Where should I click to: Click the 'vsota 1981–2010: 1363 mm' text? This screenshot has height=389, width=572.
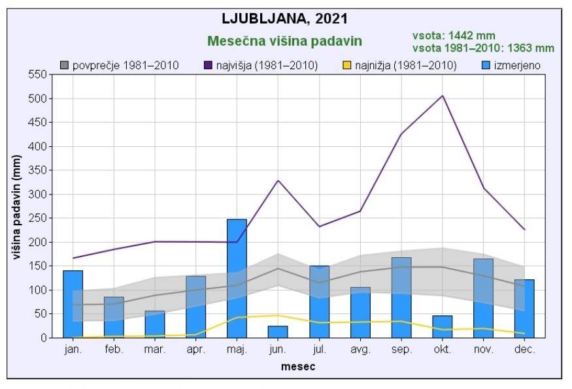point(483,48)
